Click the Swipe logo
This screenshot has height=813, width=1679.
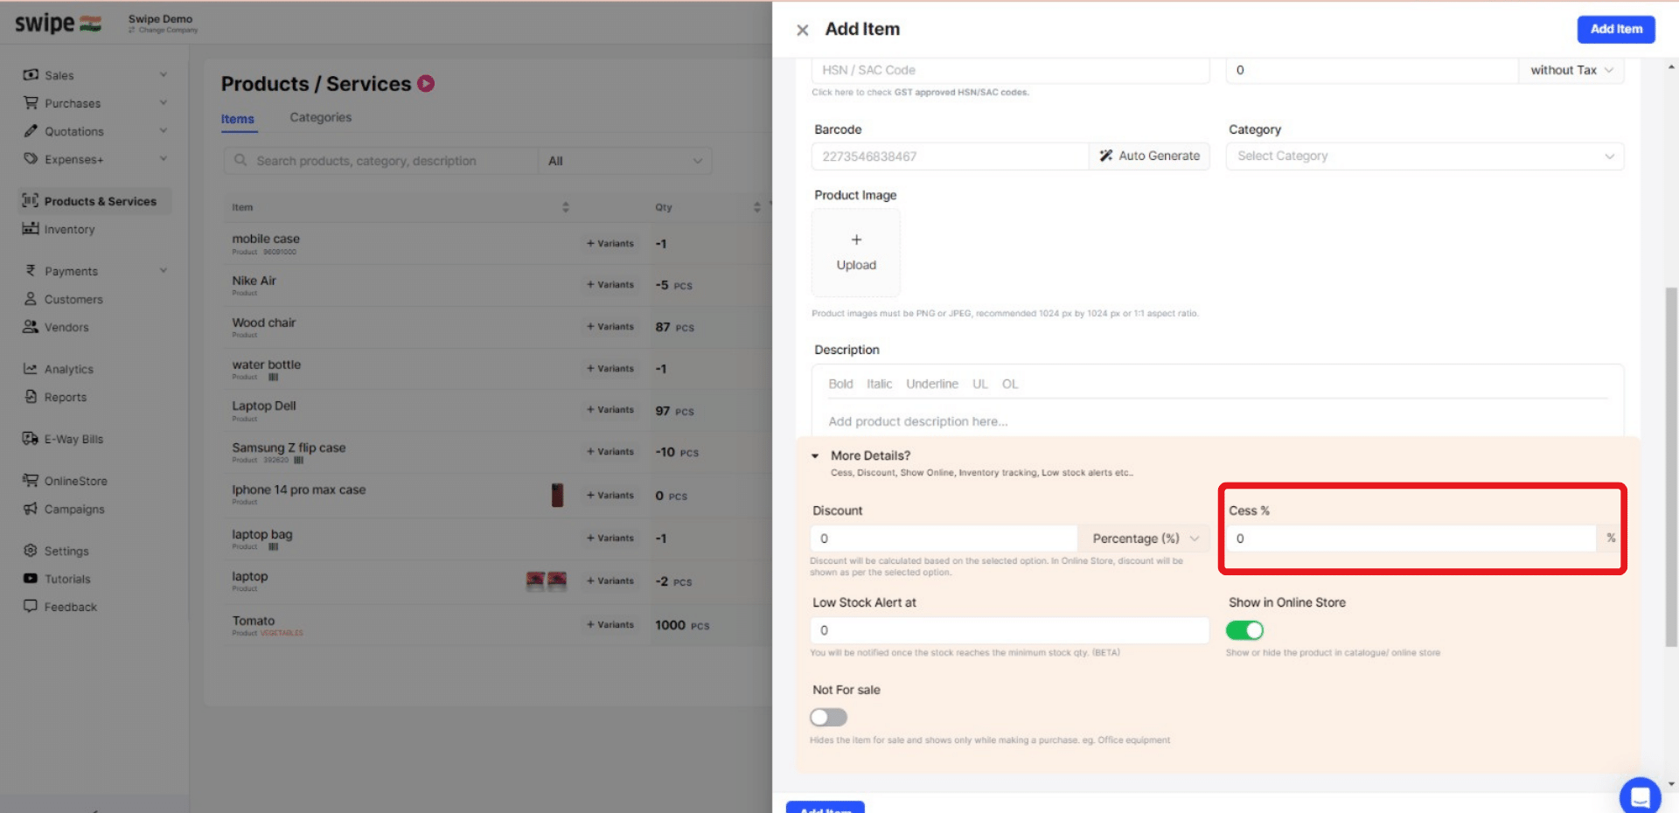point(58,24)
